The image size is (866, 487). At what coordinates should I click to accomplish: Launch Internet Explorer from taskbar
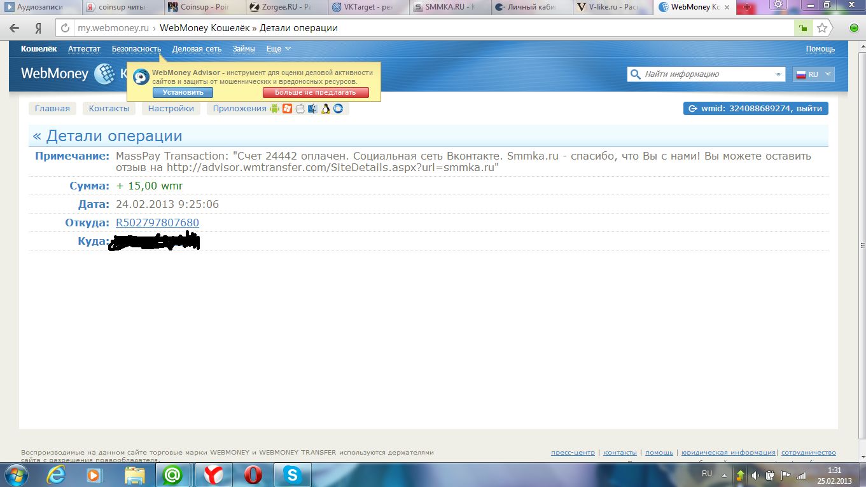pyautogui.click(x=57, y=474)
